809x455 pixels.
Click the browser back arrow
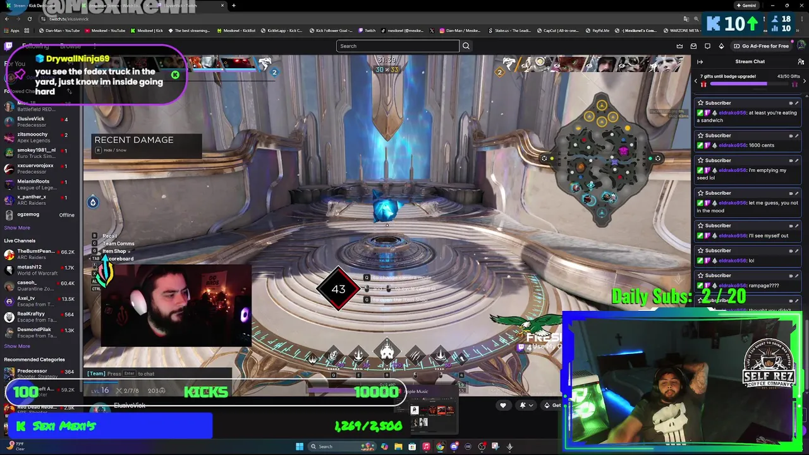(6, 19)
